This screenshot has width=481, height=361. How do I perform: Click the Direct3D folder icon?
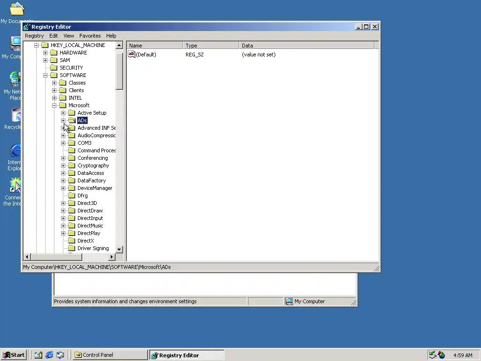click(x=71, y=203)
